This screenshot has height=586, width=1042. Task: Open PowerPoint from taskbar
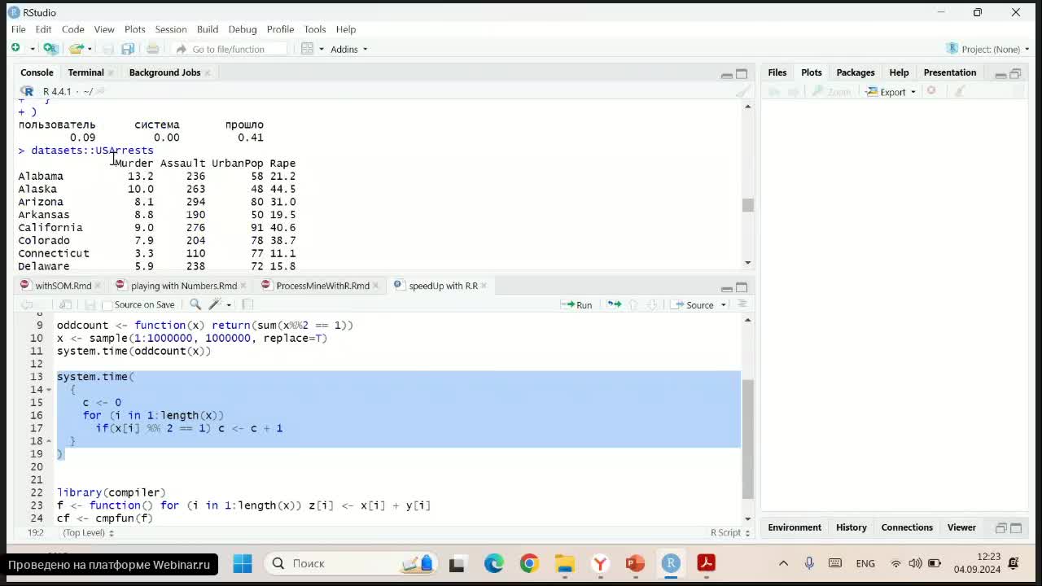tap(635, 563)
